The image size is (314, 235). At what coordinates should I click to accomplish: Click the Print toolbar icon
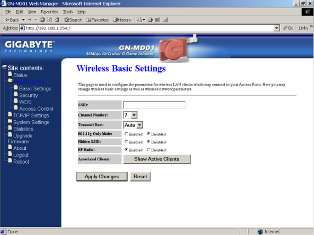[x=150, y=20]
